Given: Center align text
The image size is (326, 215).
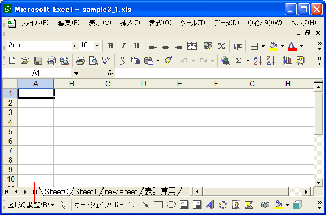Looking at the screenshot, I should pos(166,46).
